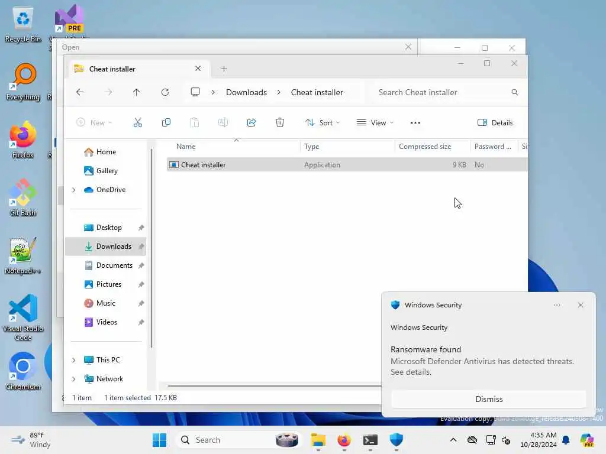The height and width of the screenshot is (454, 606).
Task: Open the New dropdown menu
Action: (x=94, y=123)
